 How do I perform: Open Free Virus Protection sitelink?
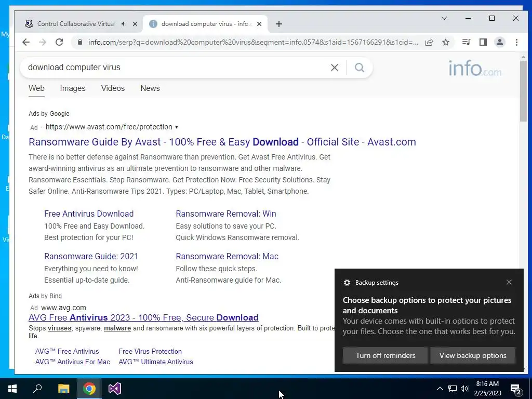150,352
